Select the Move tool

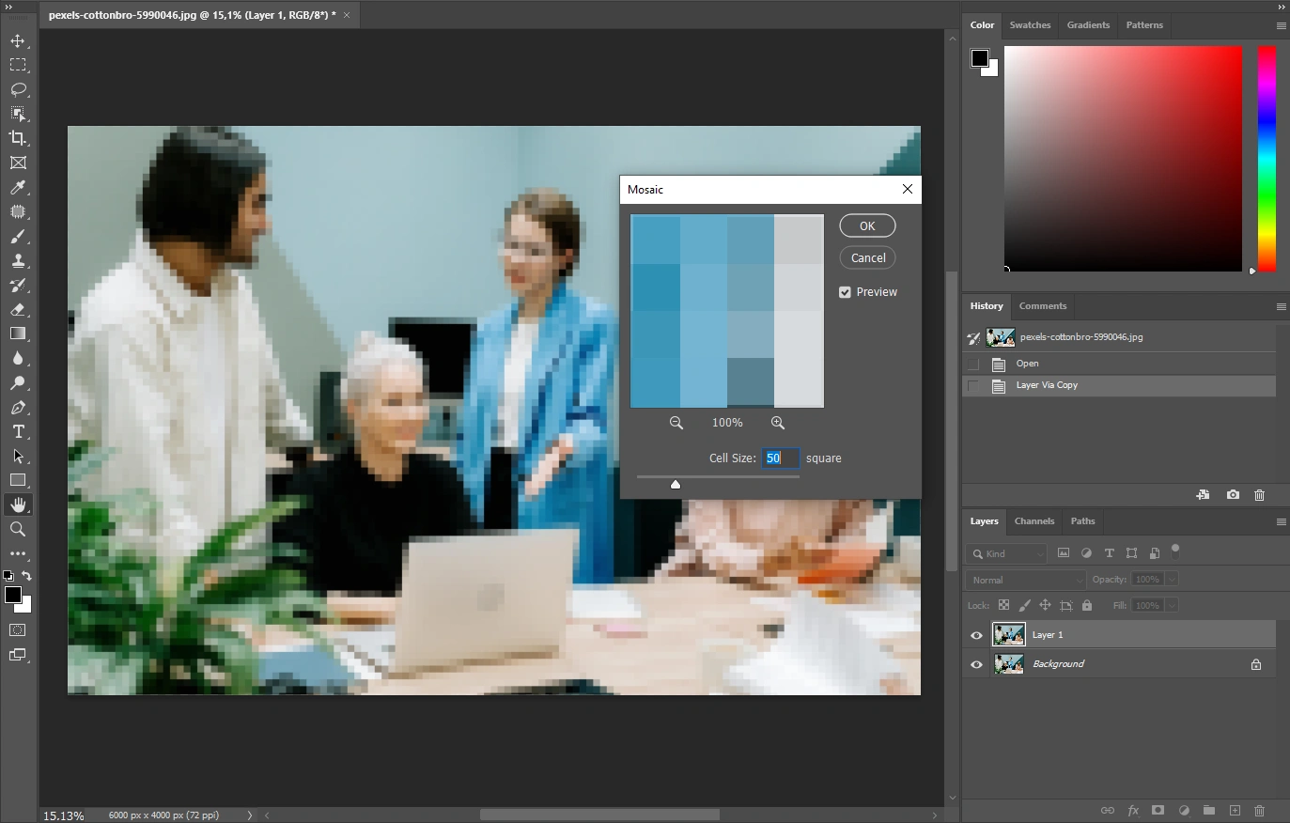coord(18,41)
